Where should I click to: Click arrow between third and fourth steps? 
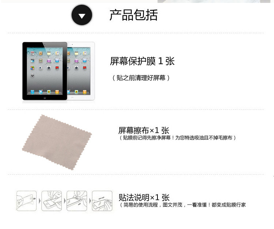[90, 201]
